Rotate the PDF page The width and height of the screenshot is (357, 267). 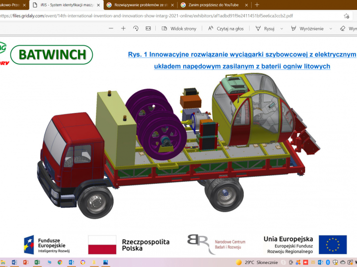[136, 28]
